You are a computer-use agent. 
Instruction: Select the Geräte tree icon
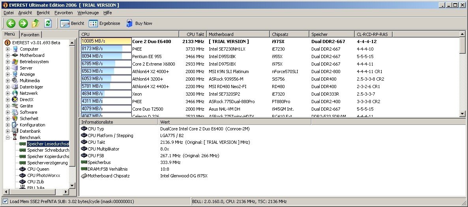15,106
